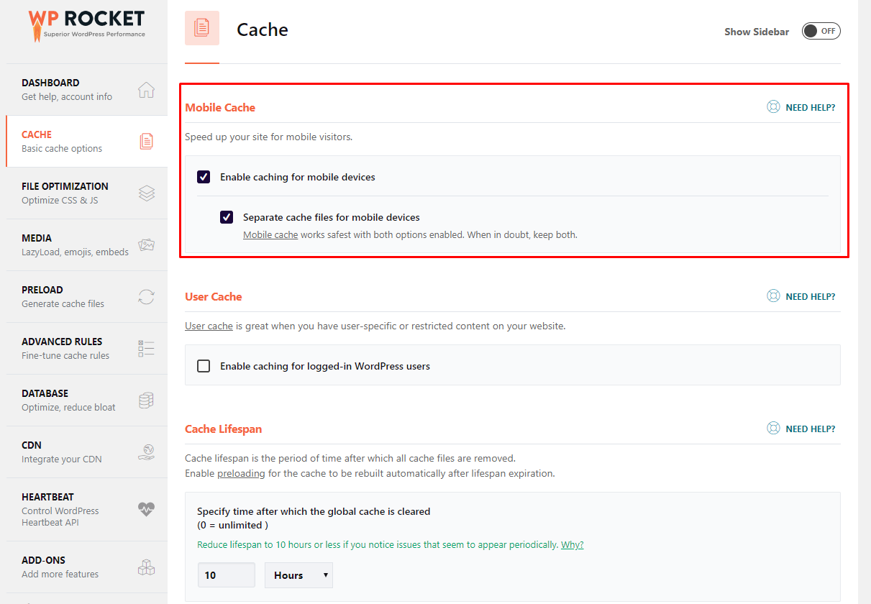Click the Cache document icon in sidebar
The height and width of the screenshot is (604, 871).
click(146, 142)
